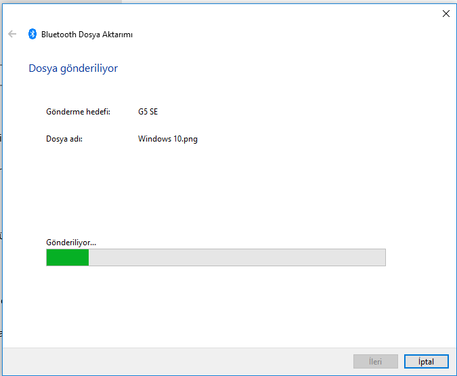Close the Bluetooth transfer window
This screenshot has width=457, height=376.
(x=445, y=13)
